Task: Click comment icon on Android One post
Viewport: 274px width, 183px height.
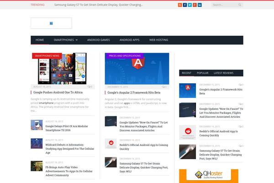Action: pos(90,86)
